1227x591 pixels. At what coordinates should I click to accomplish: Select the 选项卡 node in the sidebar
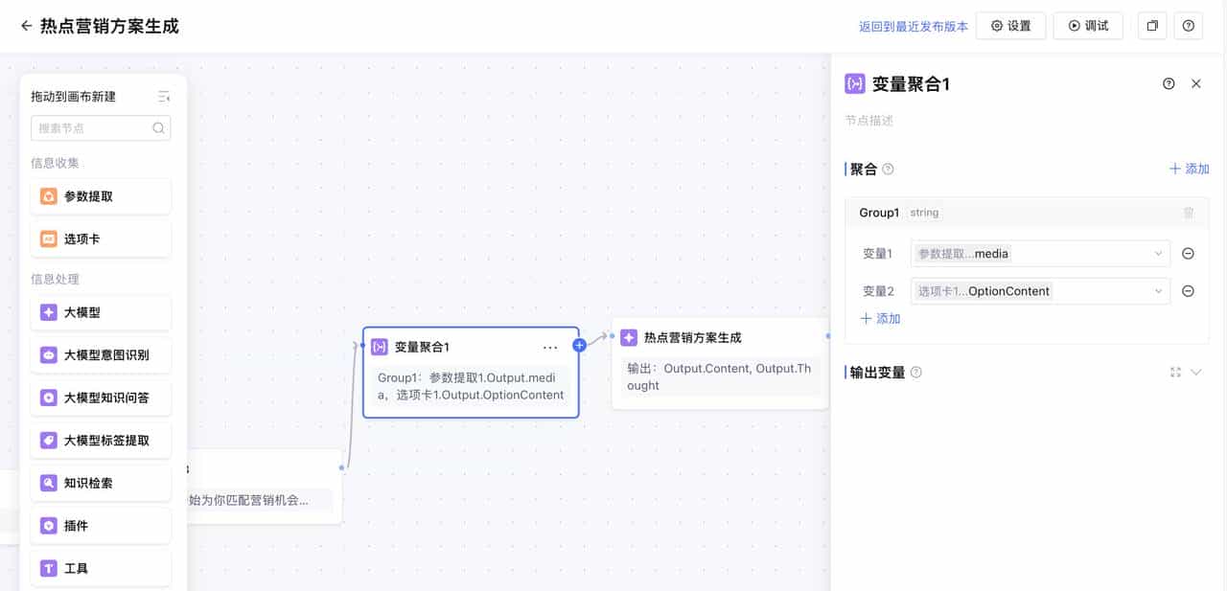coord(101,237)
